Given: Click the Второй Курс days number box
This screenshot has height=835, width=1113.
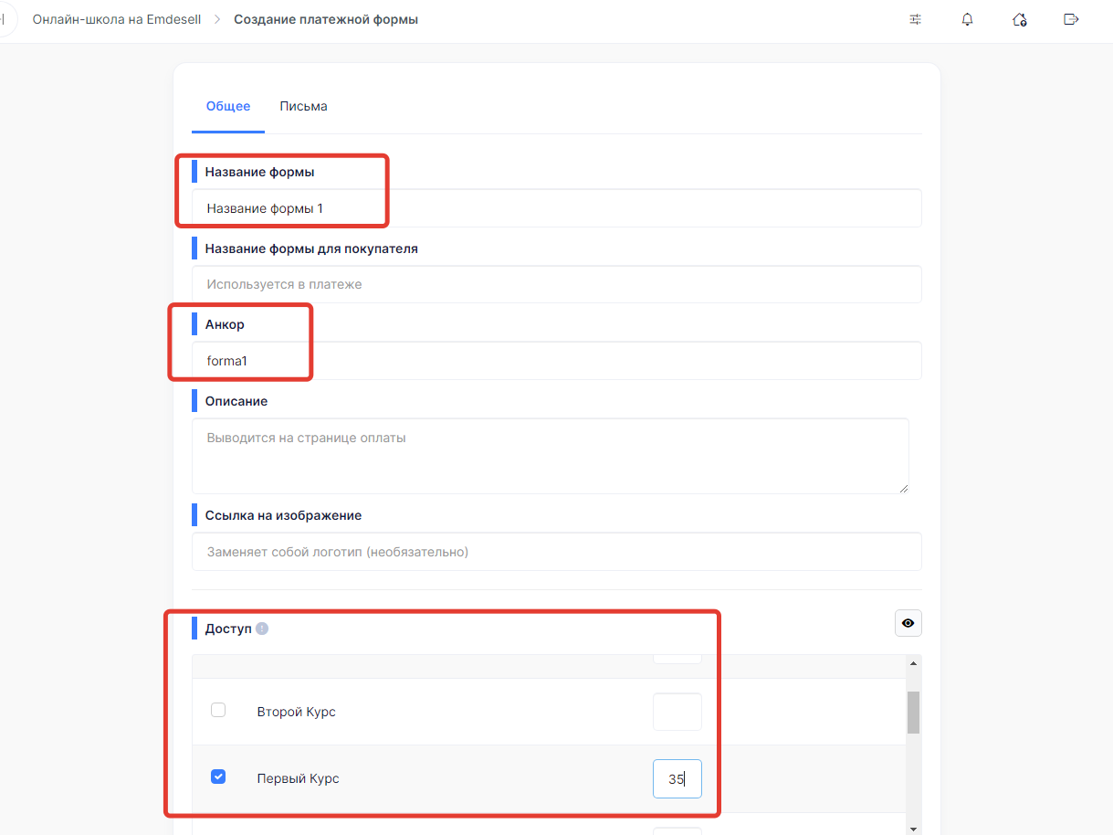Looking at the screenshot, I should [x=677, y=712].
